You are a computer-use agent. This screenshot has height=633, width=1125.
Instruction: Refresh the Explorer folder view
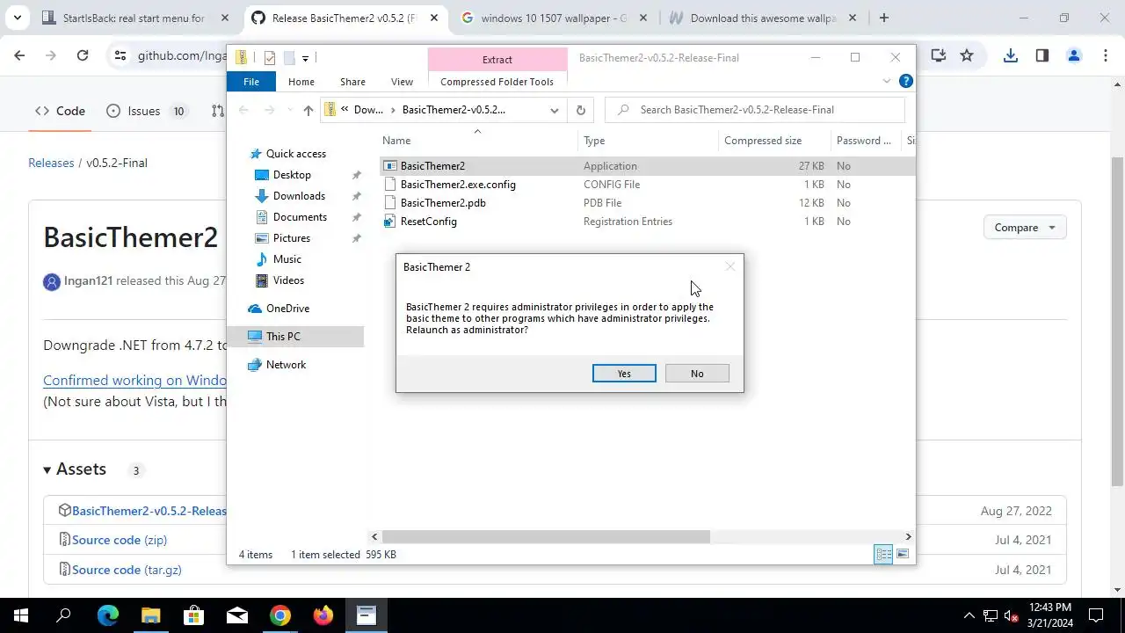(580, 110)
